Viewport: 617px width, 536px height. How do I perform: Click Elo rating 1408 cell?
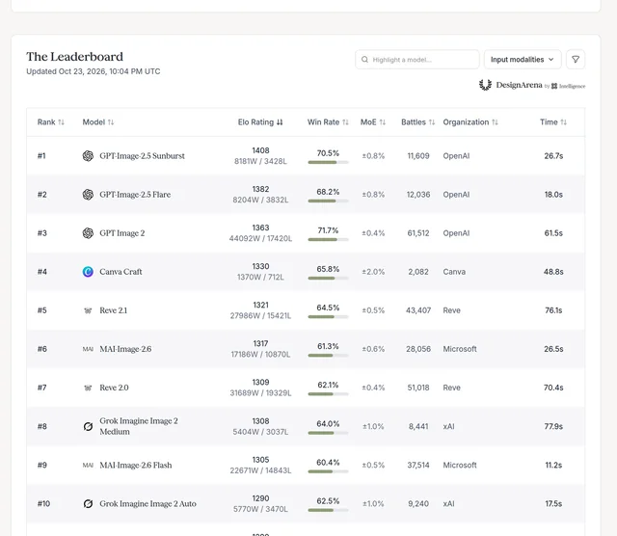point(260,150)
